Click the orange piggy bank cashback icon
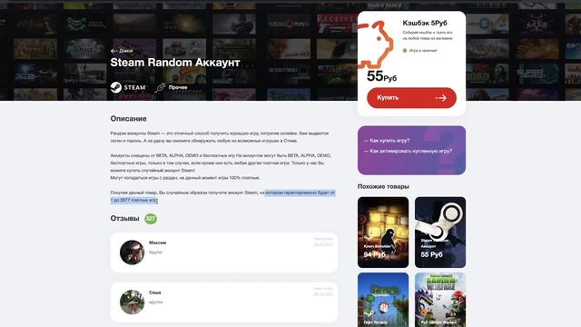The image size is (581, 327). [x=375, y=45]
